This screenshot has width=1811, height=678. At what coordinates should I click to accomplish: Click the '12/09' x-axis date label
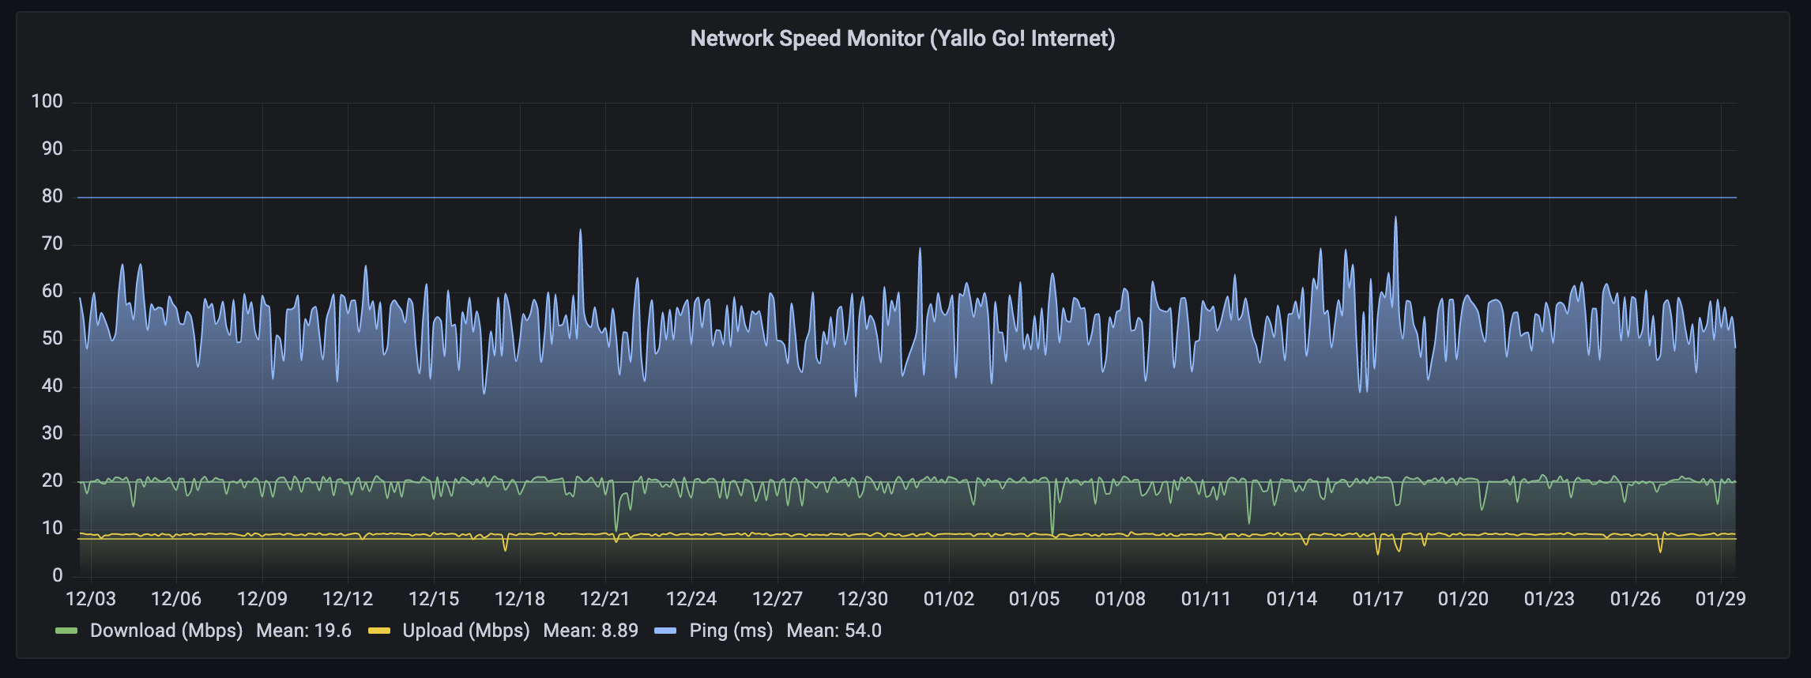tap(262, 599)
